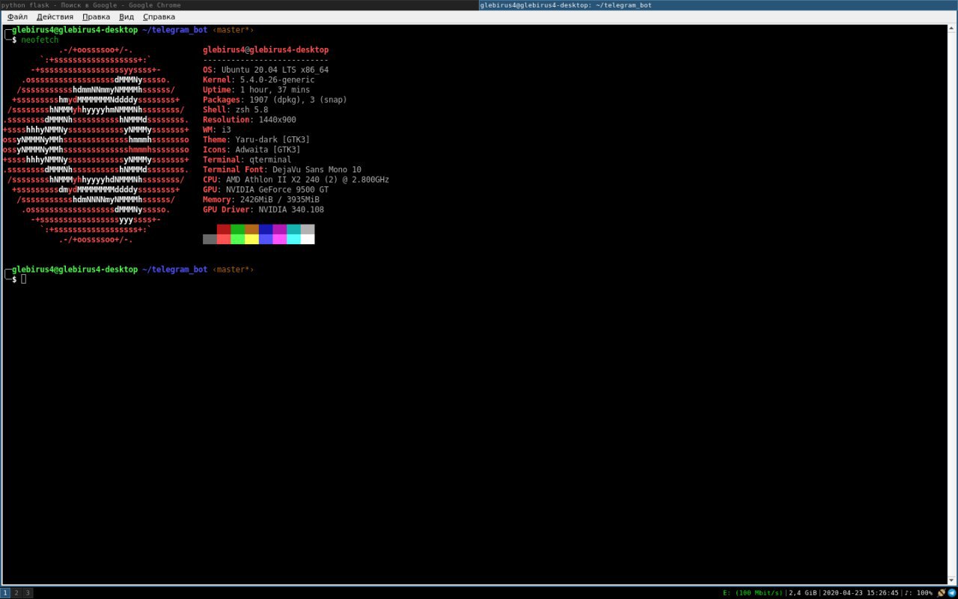Click the WM: i3 line
This screenshot has height=599, width=958.
(217, 130)
